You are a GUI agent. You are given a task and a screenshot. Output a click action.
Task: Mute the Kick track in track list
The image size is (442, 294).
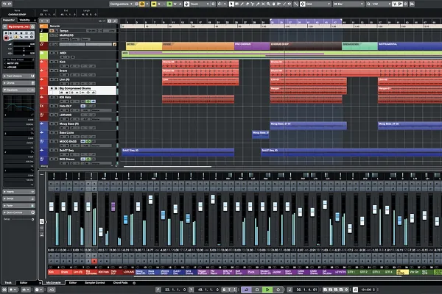click(x=52, y=62)
